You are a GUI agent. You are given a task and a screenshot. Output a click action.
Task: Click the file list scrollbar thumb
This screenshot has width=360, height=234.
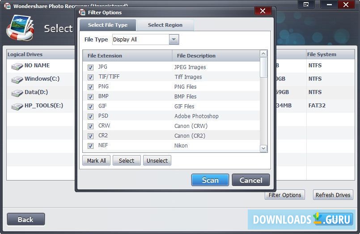coord(263,67)
